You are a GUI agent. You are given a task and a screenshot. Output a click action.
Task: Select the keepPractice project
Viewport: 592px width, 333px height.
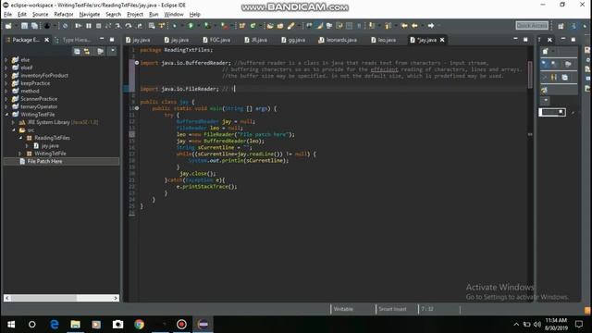point(35,83)
